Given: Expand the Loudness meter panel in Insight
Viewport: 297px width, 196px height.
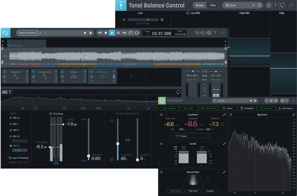Looking at the screenshot, I should point(224,114).
